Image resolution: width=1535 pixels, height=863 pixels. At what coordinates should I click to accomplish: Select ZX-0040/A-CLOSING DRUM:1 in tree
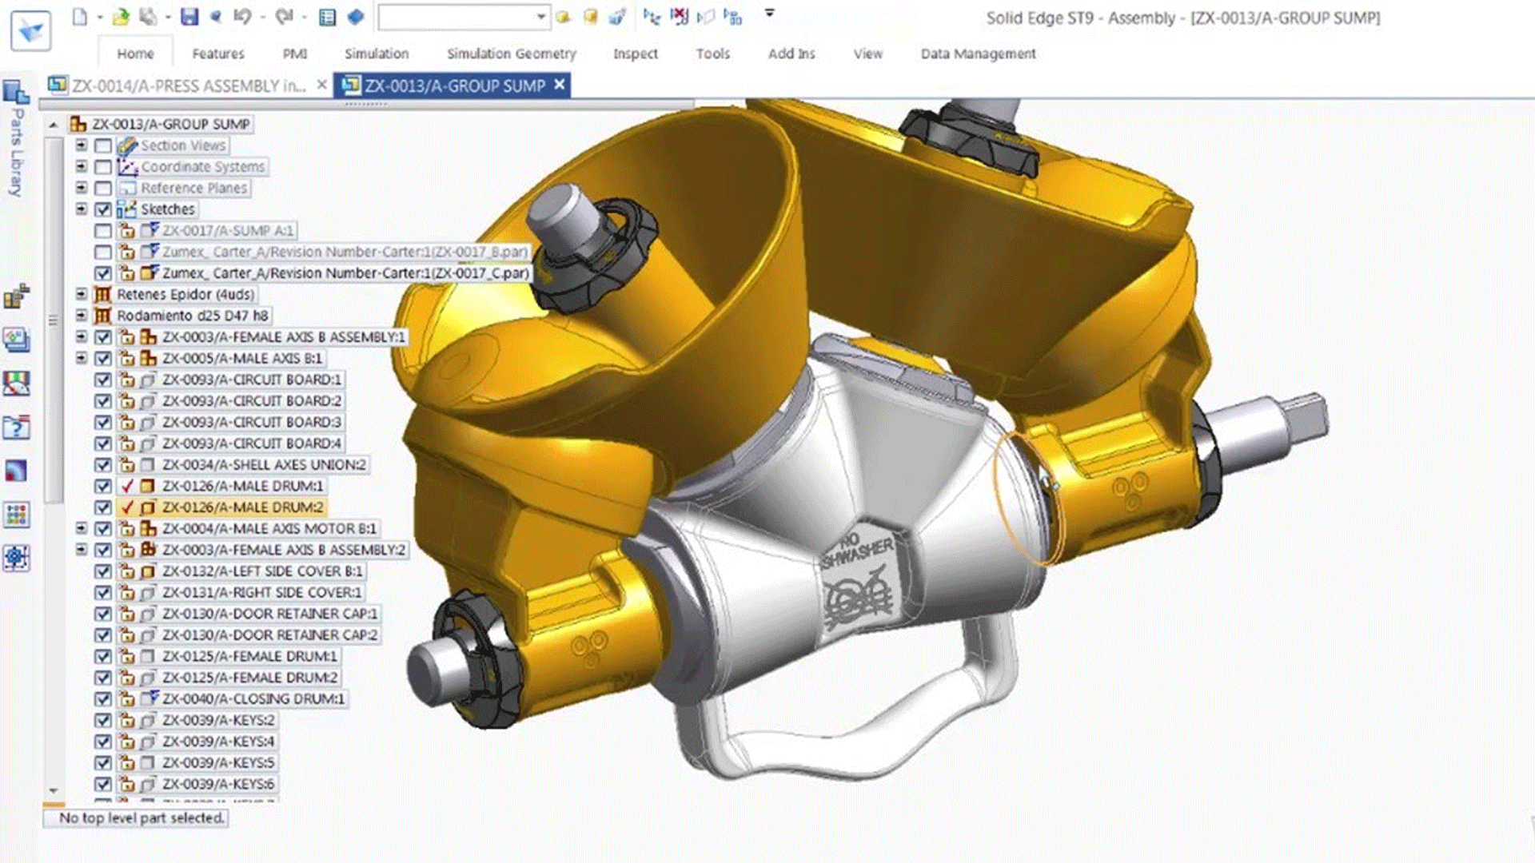click(253, 698)
